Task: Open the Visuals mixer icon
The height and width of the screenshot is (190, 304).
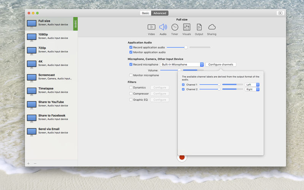Action: (x=187, y=27)
